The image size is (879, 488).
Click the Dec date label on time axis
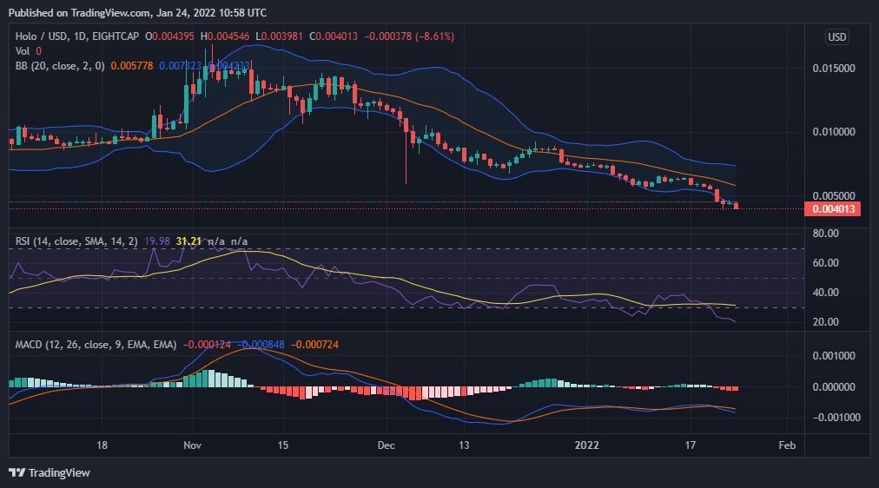(x=387, y=445)
